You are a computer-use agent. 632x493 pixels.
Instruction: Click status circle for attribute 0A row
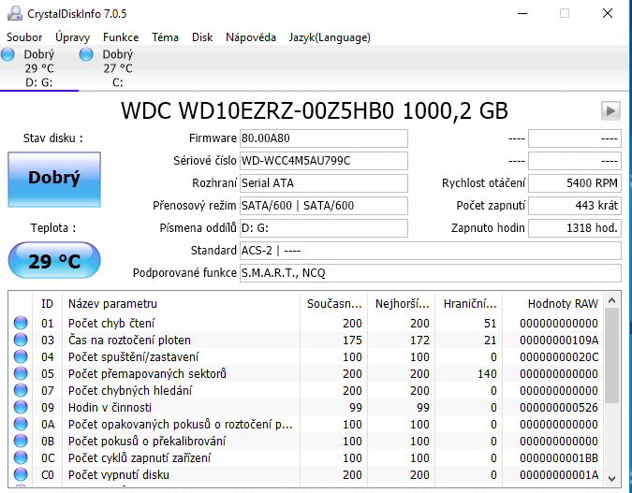[x=21, y=425]
